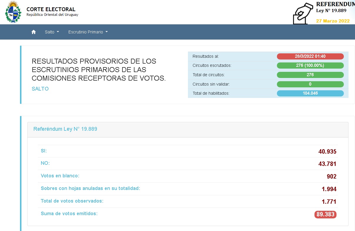Click the blue 104.046 habilitados badge

310,93
